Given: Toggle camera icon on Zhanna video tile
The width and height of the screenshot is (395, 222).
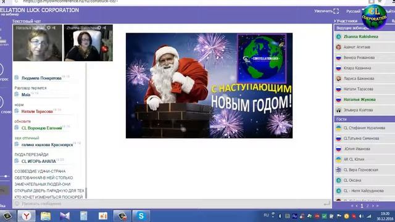Looking at the screenshot, I should (99, 28).
